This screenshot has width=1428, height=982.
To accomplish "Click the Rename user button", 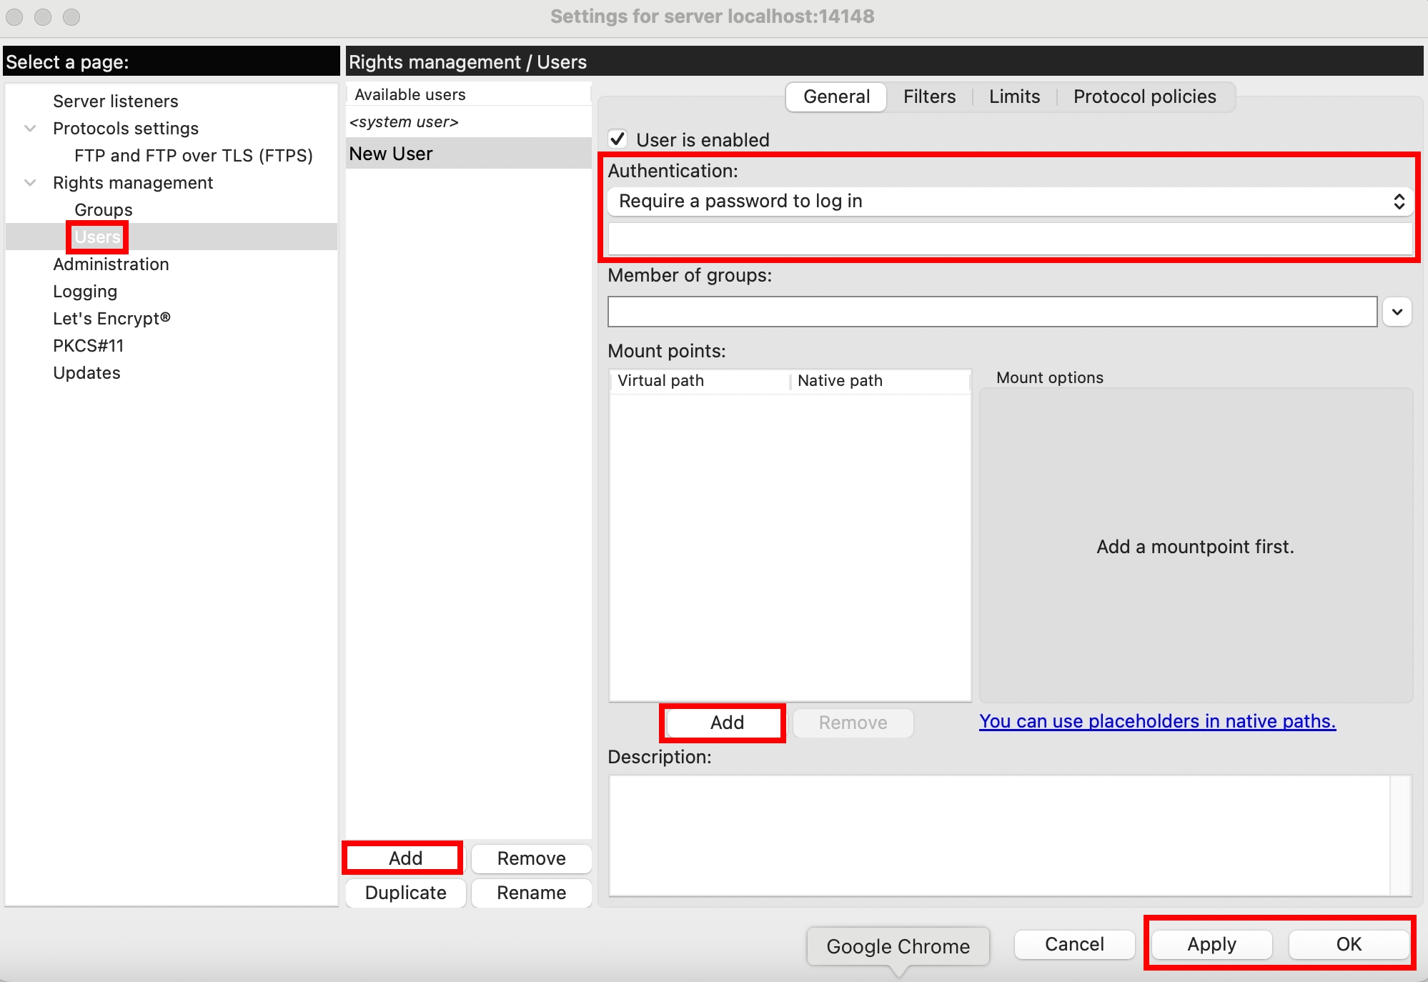I will coord(531,893).
